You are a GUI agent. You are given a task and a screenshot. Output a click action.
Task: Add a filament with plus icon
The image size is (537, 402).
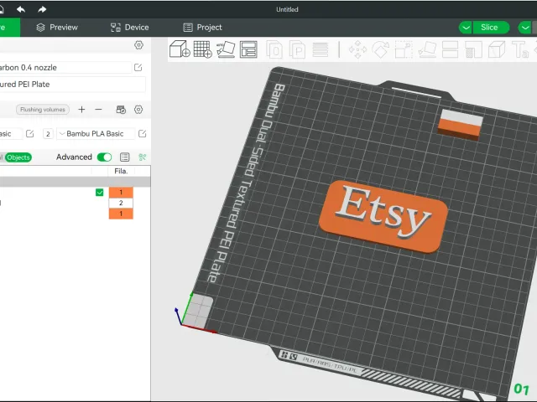coord(81,110)
